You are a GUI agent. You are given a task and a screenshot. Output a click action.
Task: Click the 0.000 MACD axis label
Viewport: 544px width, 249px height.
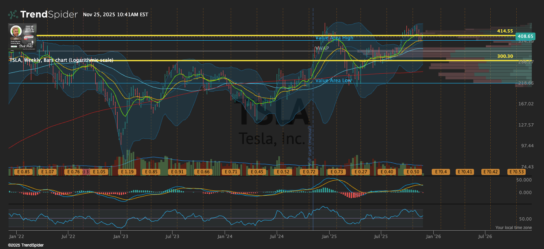525,192
